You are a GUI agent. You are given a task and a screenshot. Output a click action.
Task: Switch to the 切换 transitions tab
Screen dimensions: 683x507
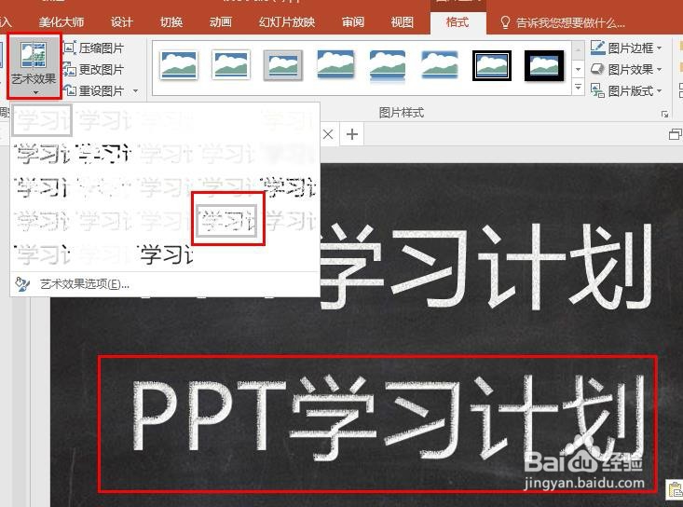point(171,21)
